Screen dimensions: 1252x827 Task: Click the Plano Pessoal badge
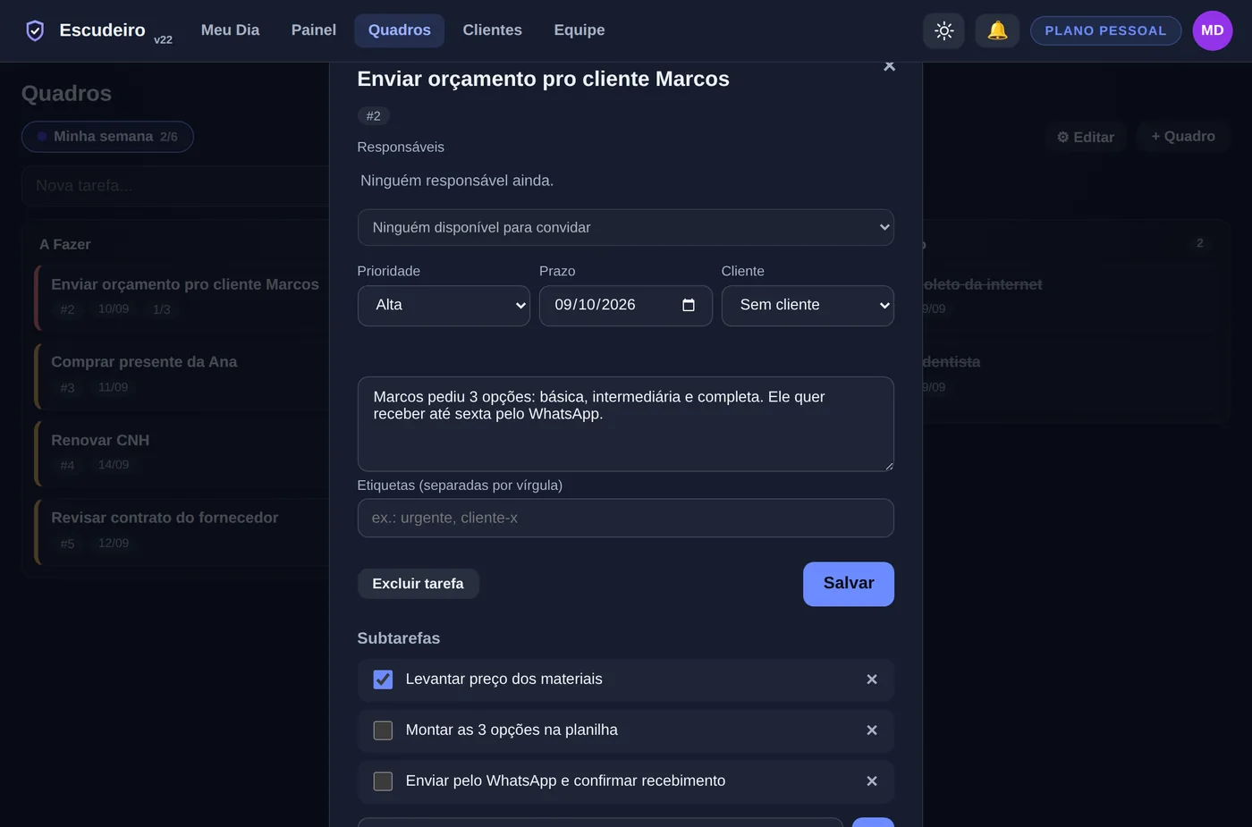click(1106, 30)
